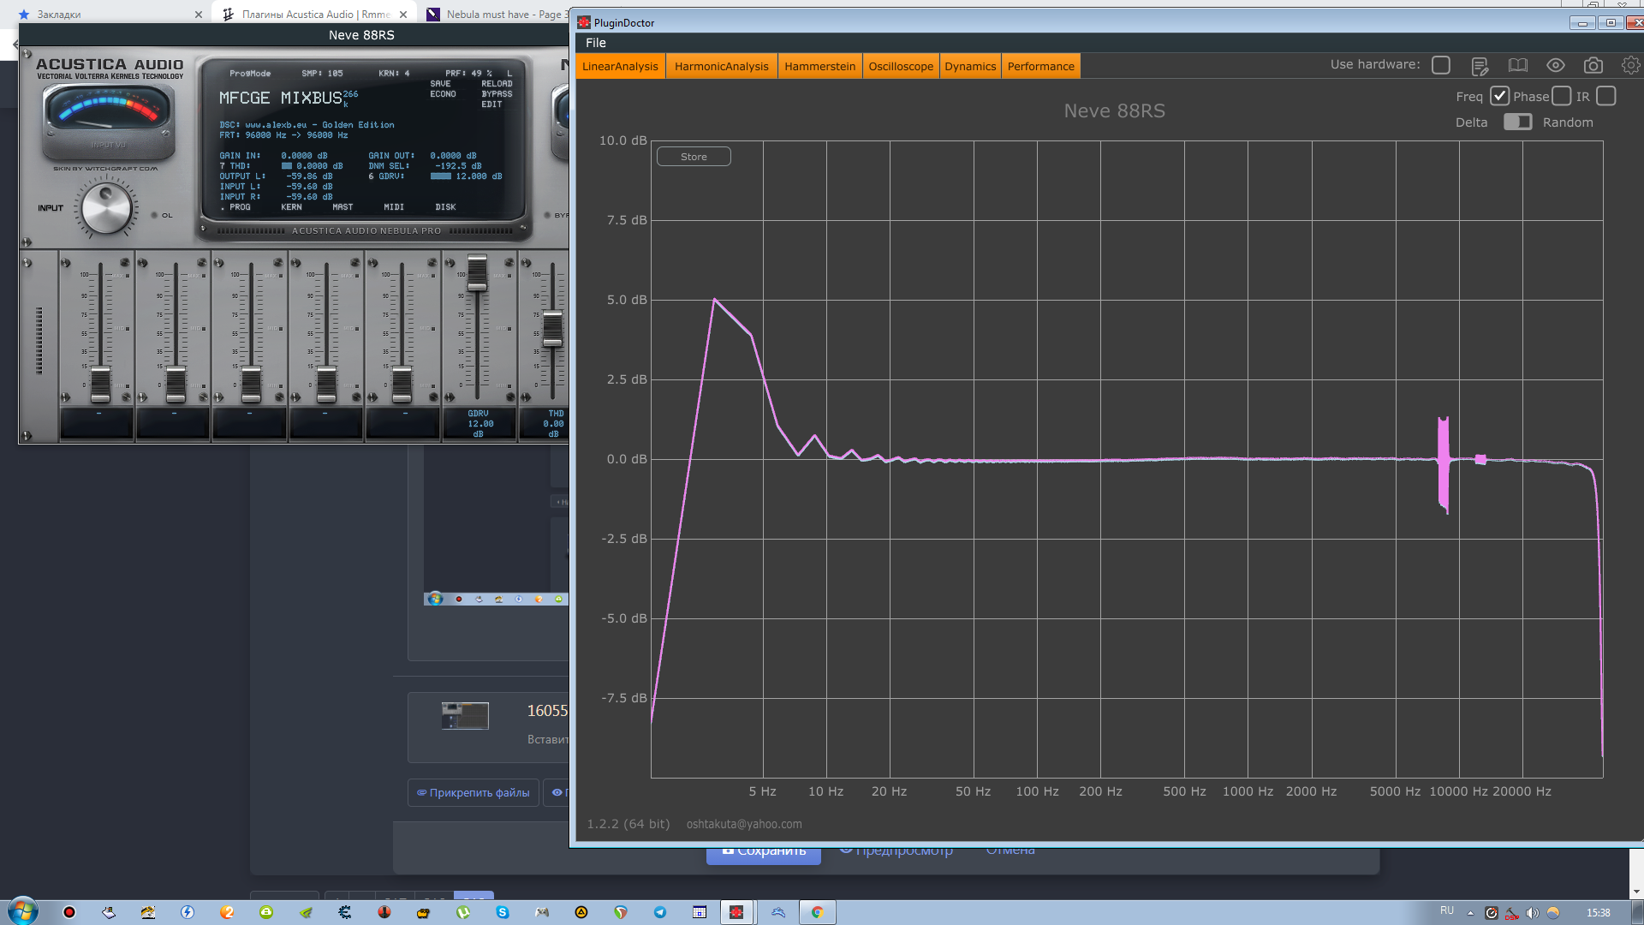Enable the Phase checkbox
Image resolution: width=1644 pixels, height=925 pixels.
(x=1561, y=96)
